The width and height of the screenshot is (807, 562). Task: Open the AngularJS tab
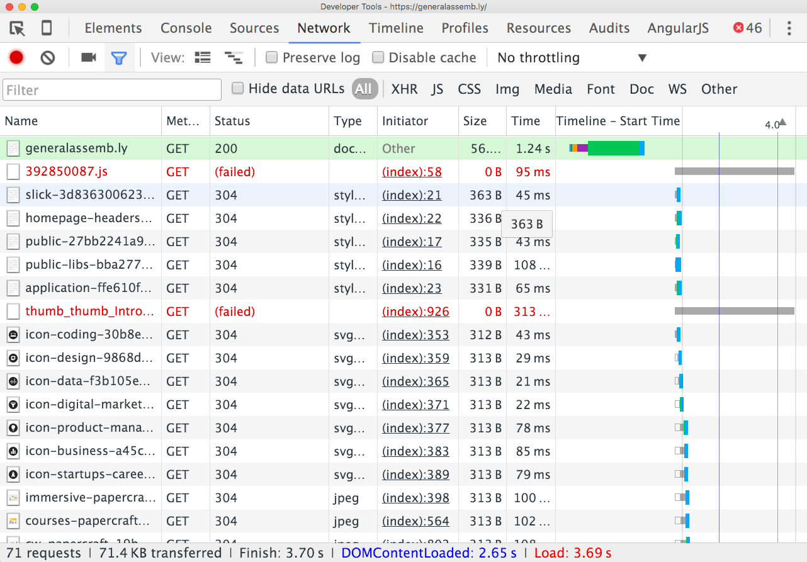[678, 28]
